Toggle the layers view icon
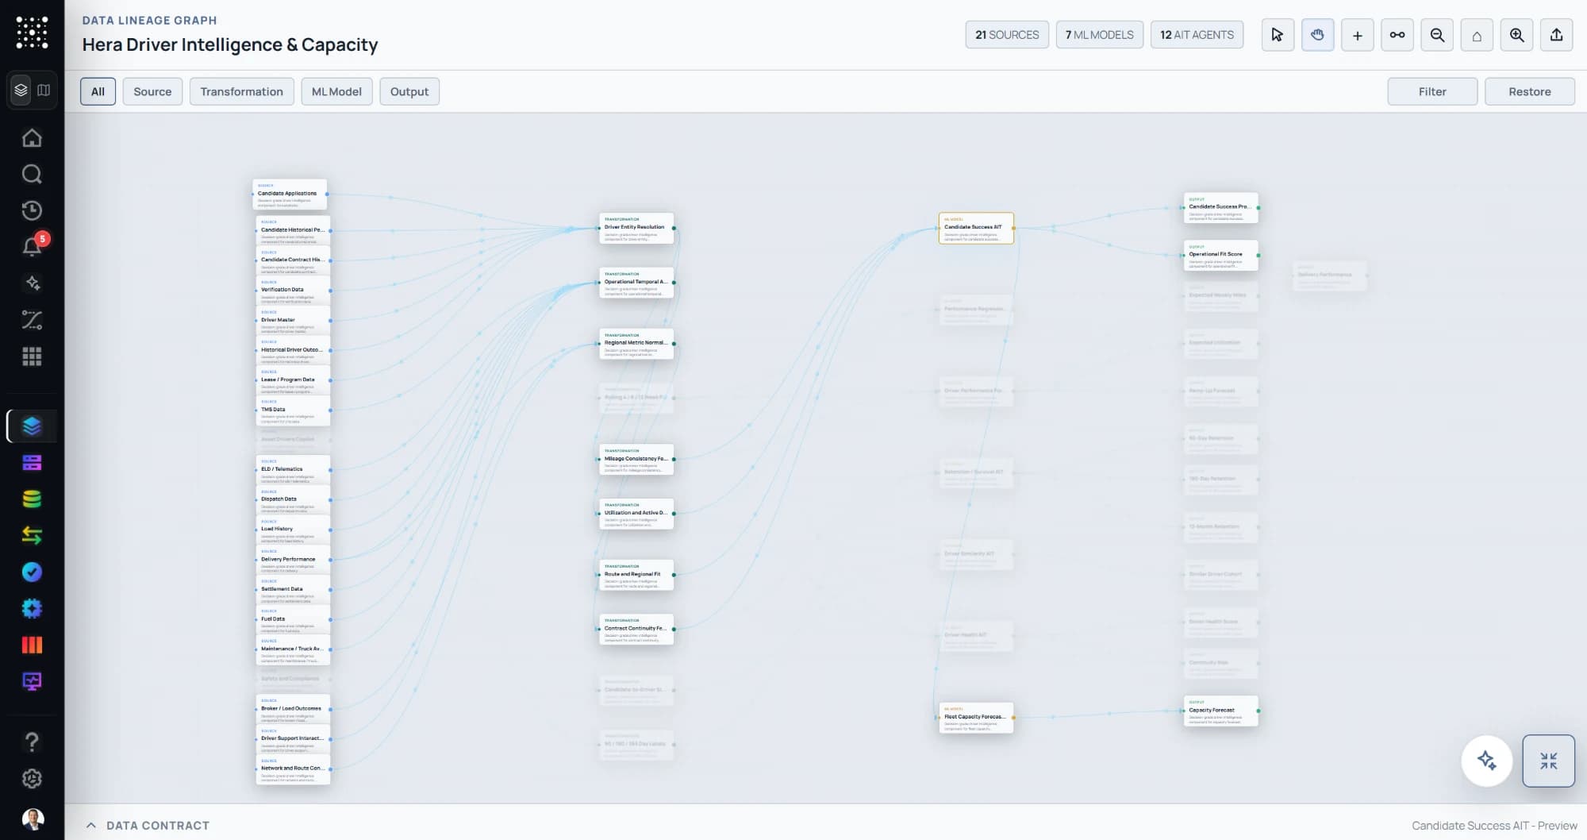 (21, 91)
